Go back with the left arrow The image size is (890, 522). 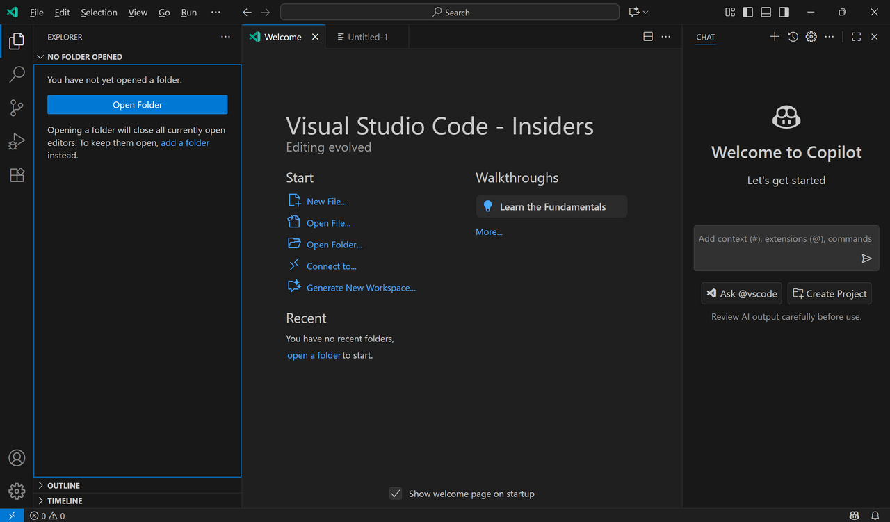point(248,12)
